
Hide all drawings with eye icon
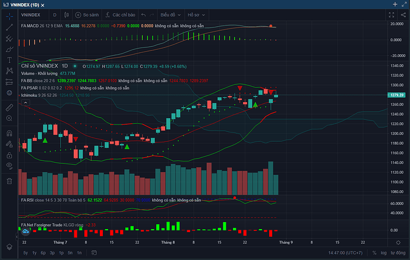[10, 166]
